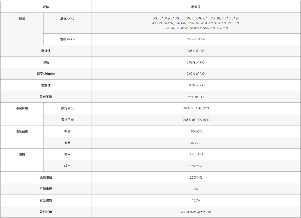Select the 蠕变(20min) row label
This screenshot has width=301, height=218.
[x=46, y=74]
